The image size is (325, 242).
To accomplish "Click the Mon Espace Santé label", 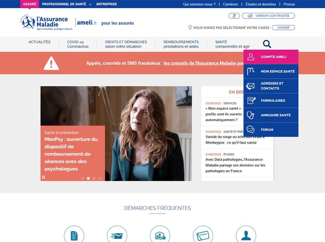I will (x=278, y=71).
